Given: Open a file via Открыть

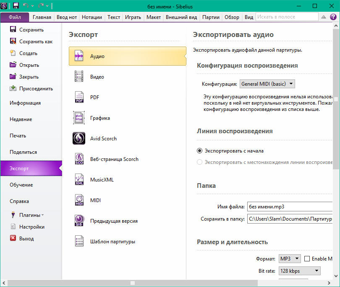Looking at the screenshot, I should pyautogui.click(x=24, y=65).
